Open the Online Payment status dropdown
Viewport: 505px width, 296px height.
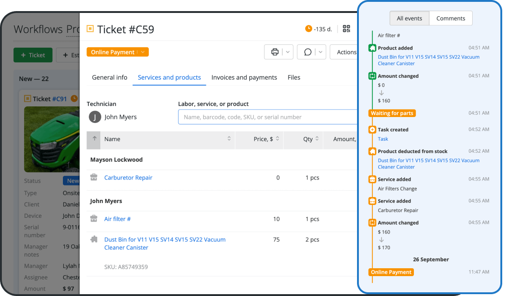pos(117,52)
